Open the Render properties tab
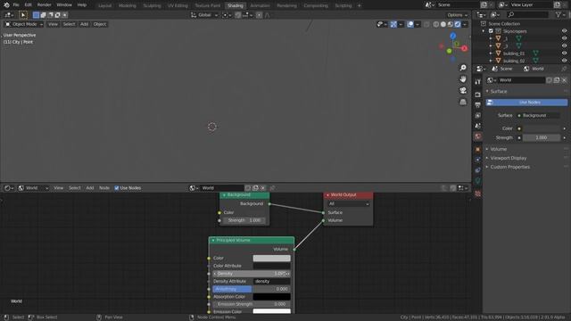The image size is (571, 321). pyautogui.click(x=478, y=95)
